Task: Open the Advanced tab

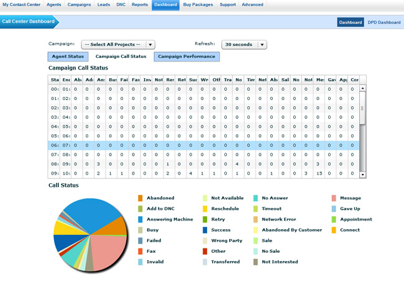Action: click(x=252, y=4)
